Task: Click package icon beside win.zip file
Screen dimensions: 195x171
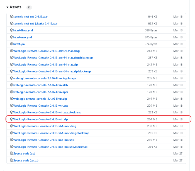Action: coord(12,119)
